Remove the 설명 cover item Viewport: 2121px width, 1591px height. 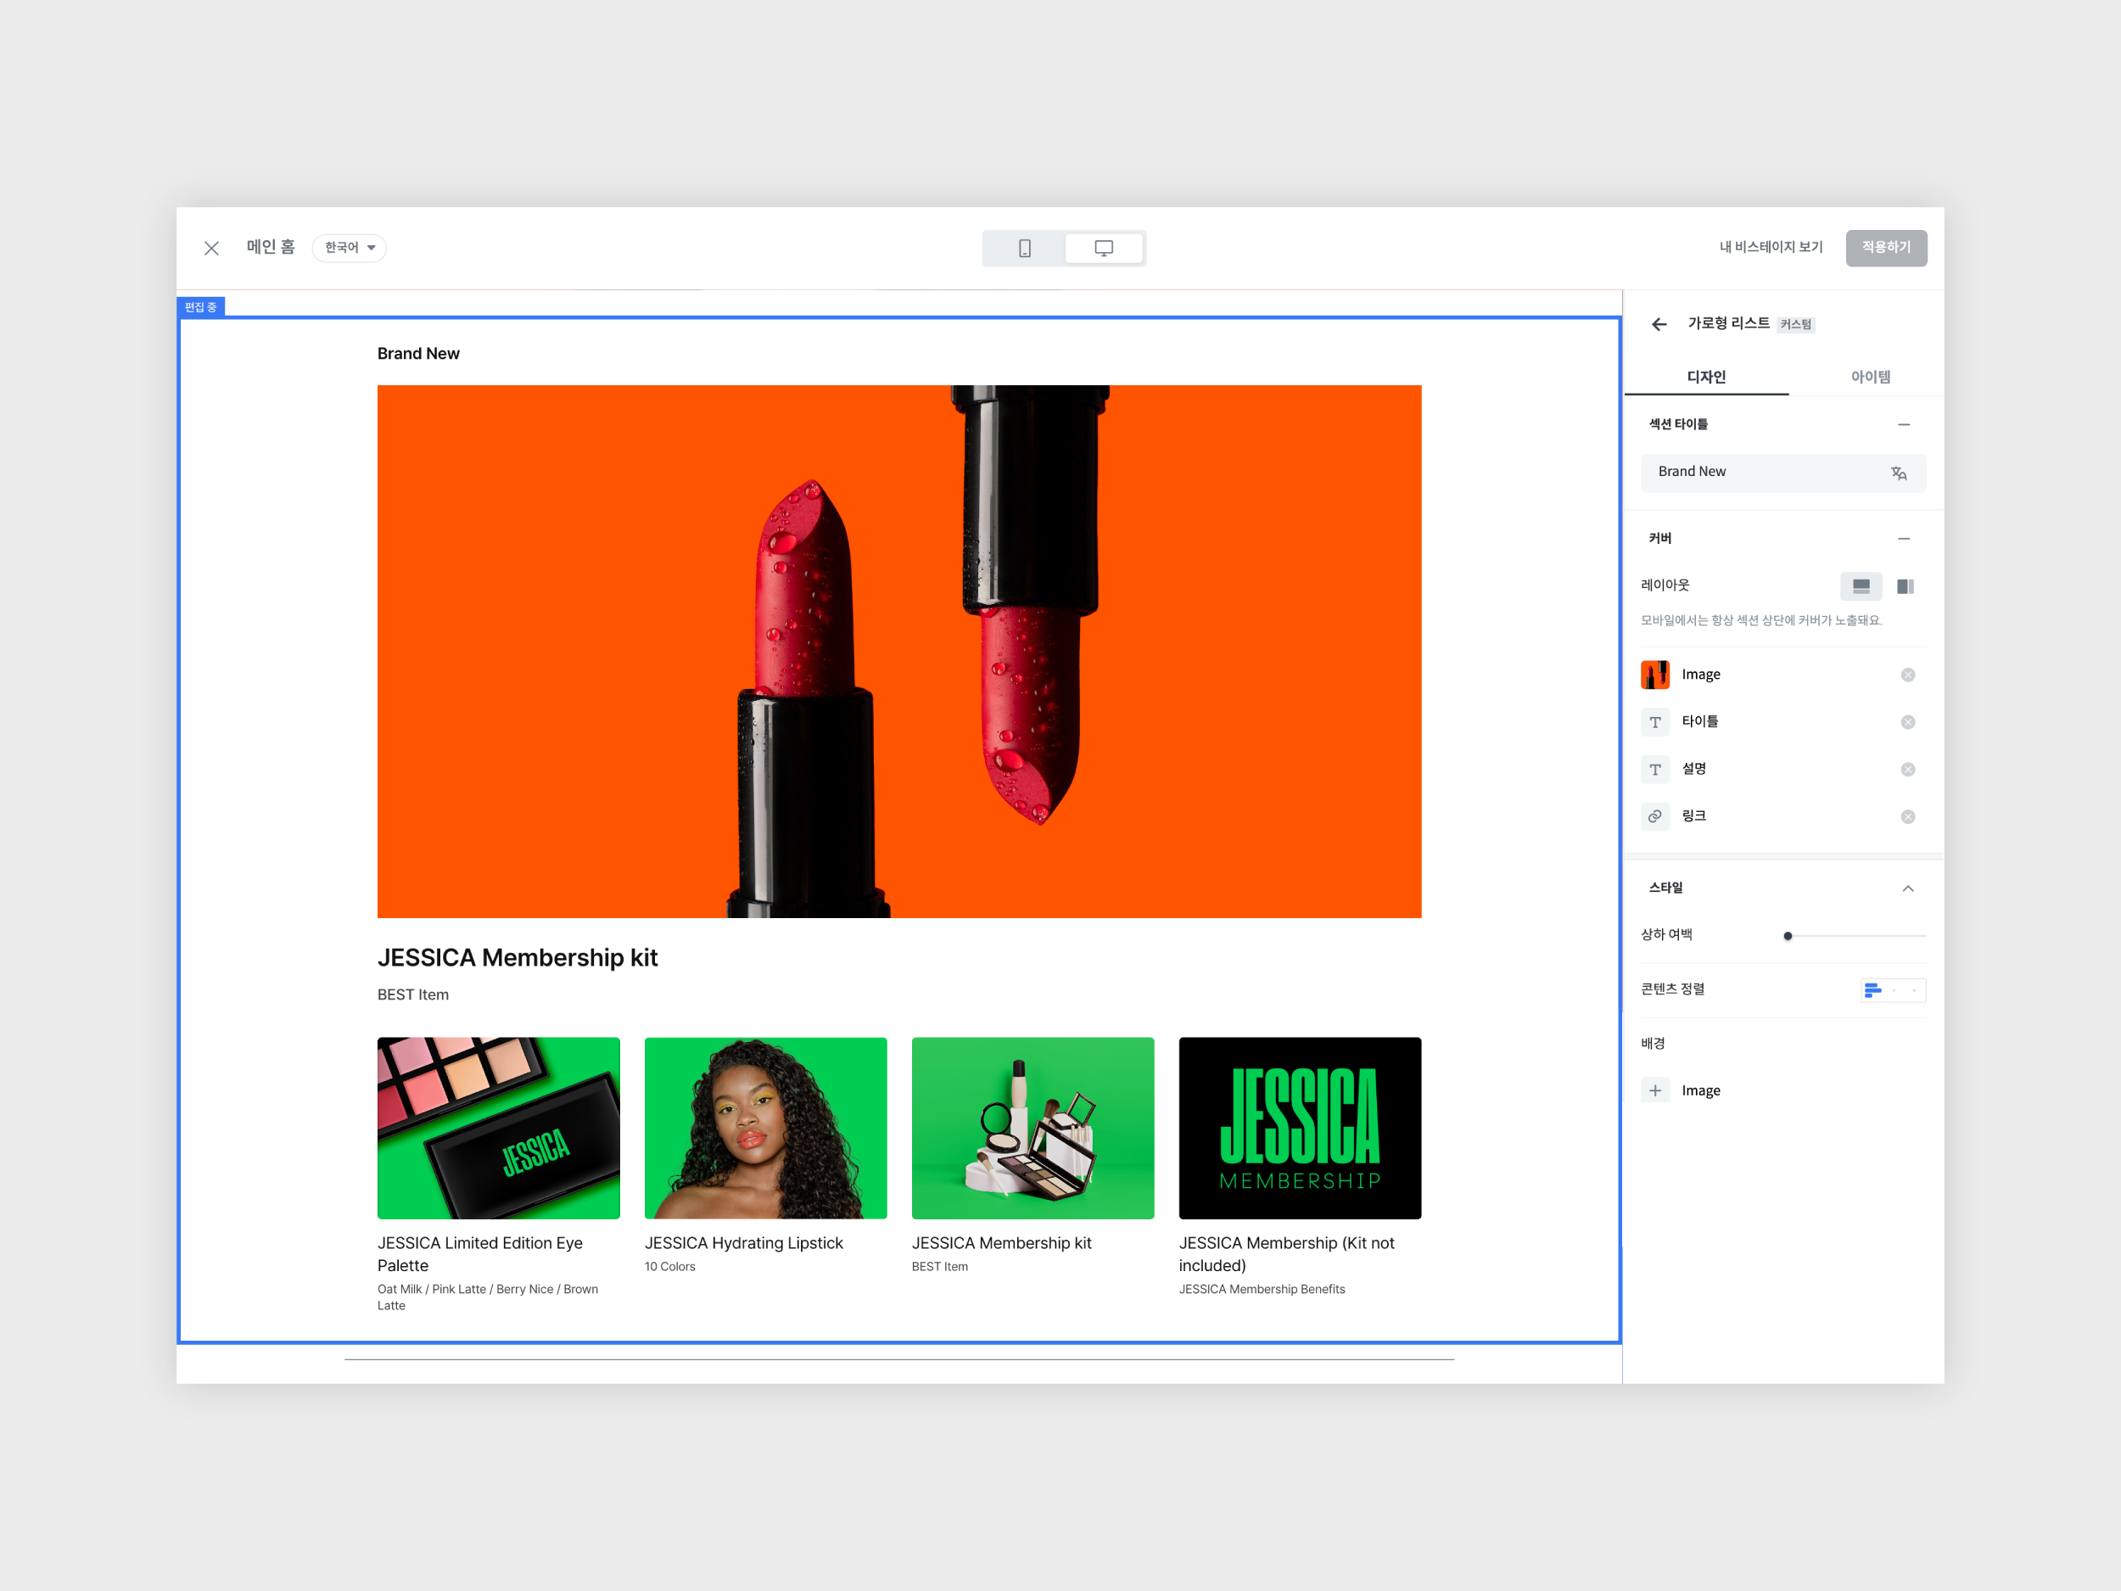click(1907, 769)
